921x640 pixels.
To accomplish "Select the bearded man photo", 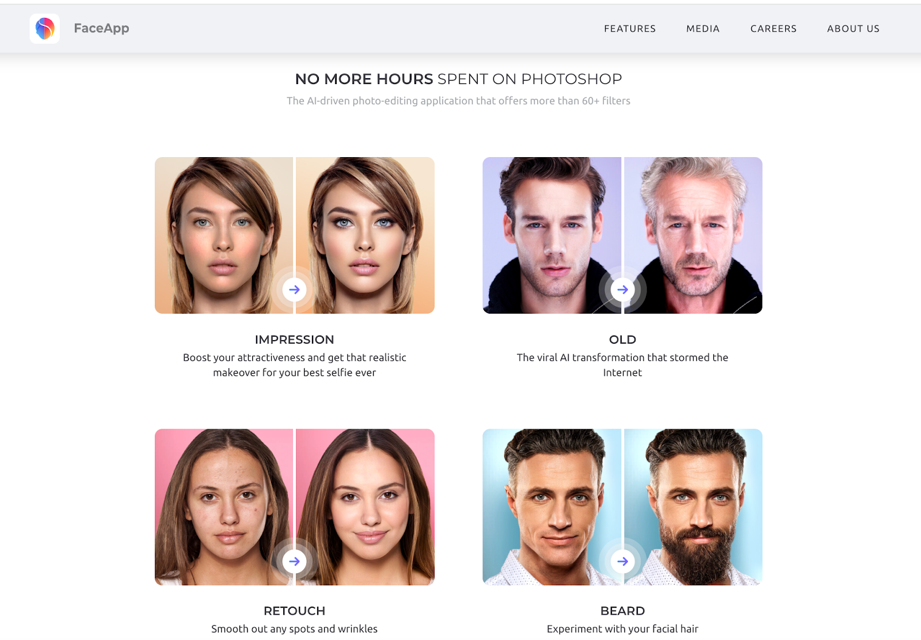I will click(693, 507).
